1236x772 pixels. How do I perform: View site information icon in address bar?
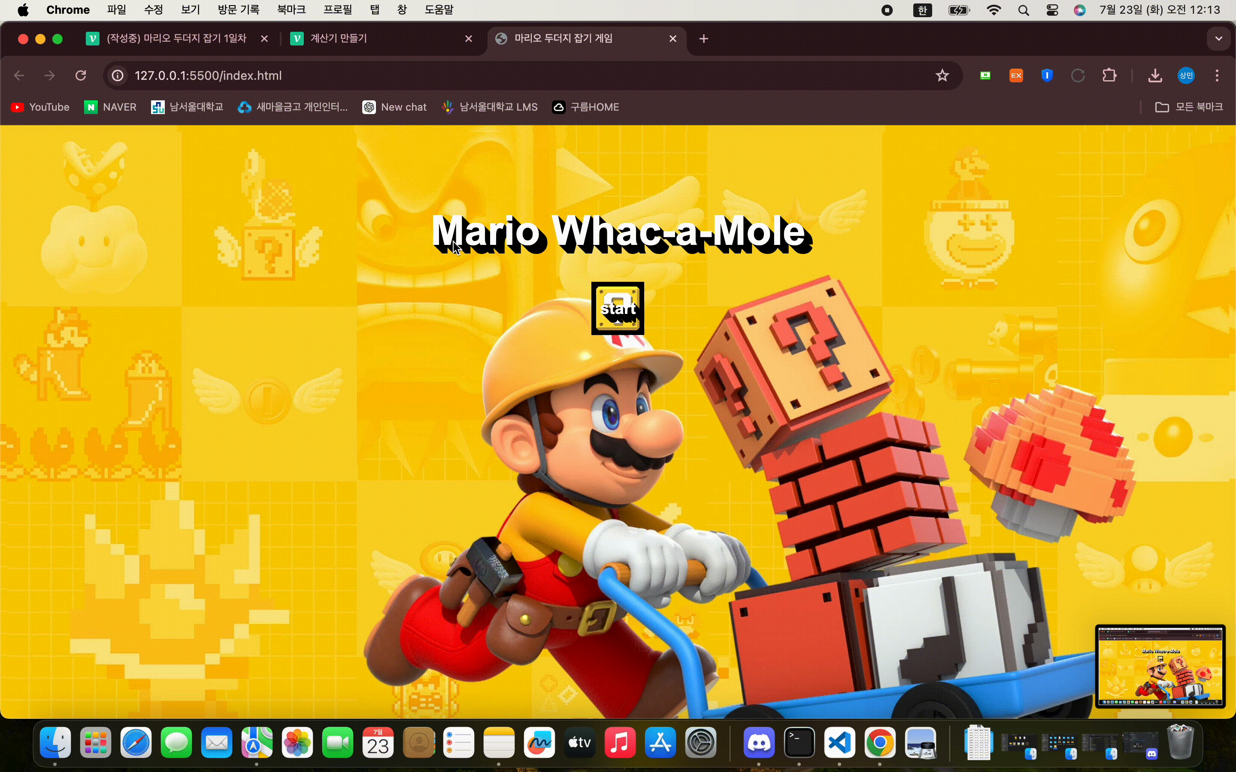(118, 75)
